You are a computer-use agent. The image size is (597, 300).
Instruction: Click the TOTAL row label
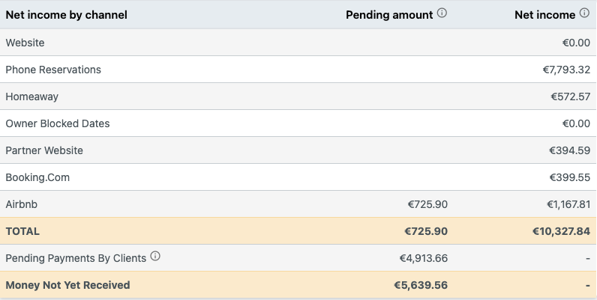22,231
